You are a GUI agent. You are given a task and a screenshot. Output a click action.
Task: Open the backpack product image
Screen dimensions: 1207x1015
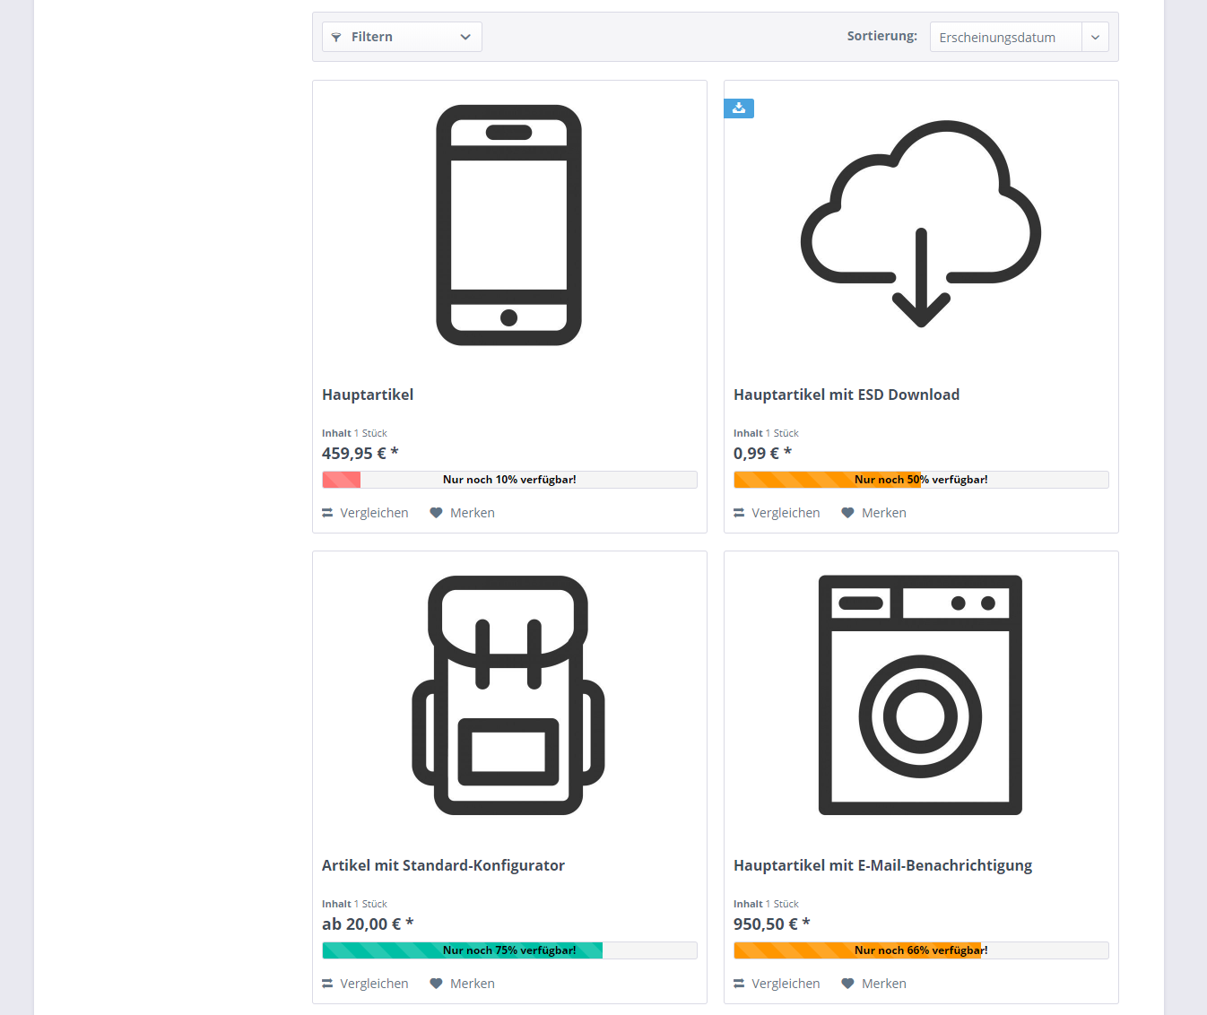[508, 695]
